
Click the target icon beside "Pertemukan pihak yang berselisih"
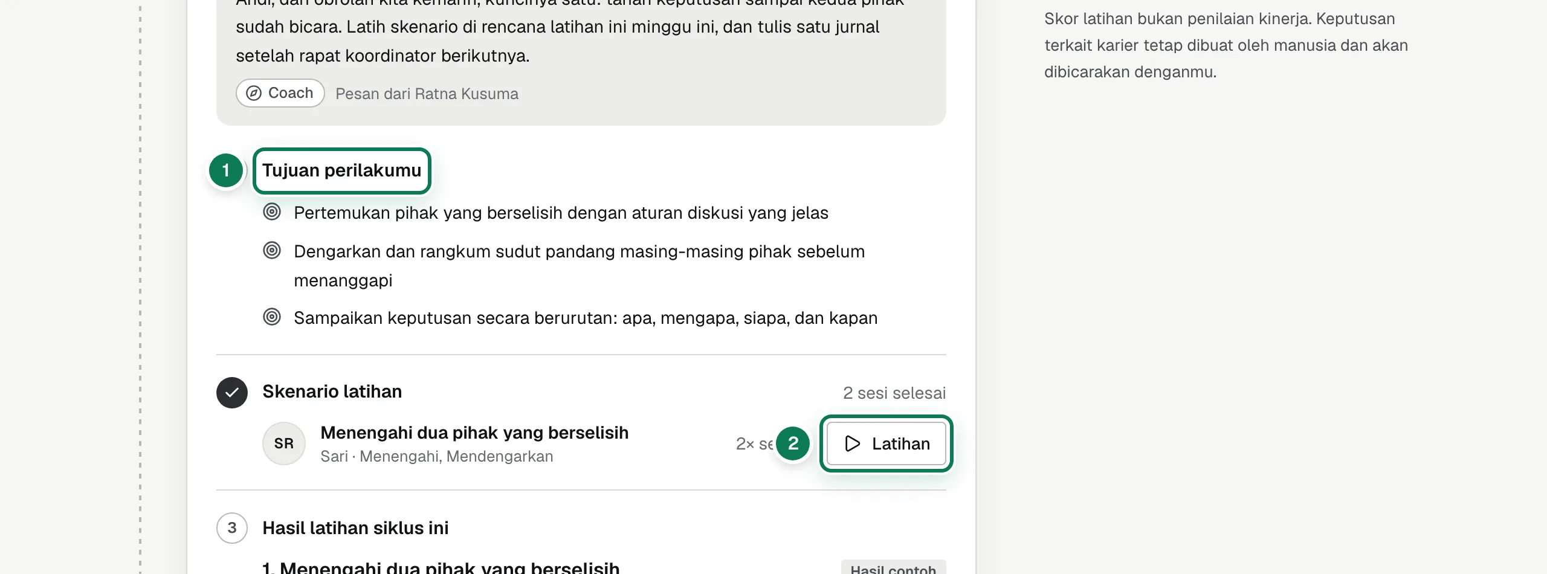(272, 212)
